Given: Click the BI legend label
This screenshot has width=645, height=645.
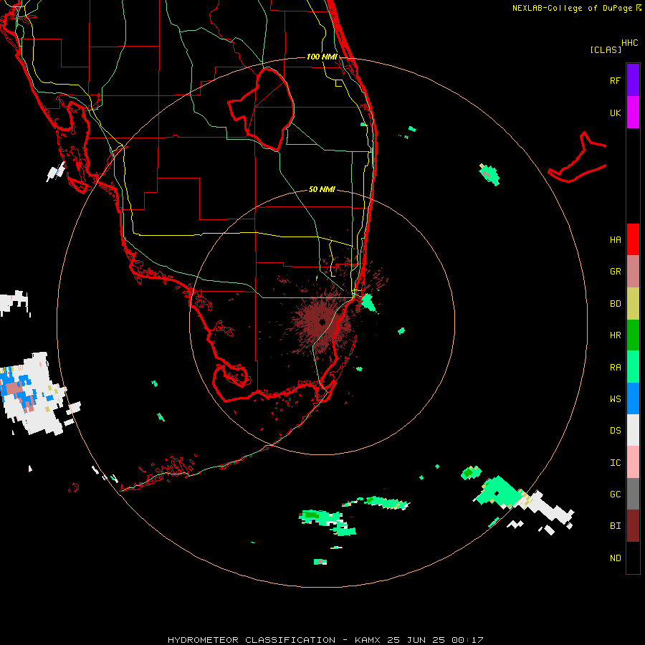Looking at the screenshot, I should tap(615, 526).
